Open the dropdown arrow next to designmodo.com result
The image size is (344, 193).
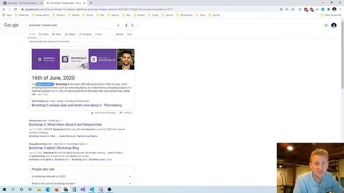click(x=62, y=121)
